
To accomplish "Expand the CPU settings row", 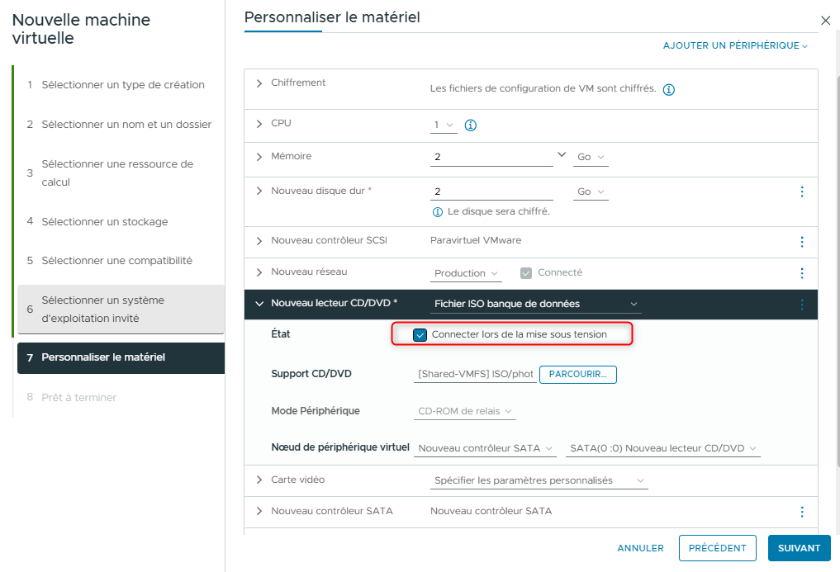I will pyautogui.click(x=259, y=124).
